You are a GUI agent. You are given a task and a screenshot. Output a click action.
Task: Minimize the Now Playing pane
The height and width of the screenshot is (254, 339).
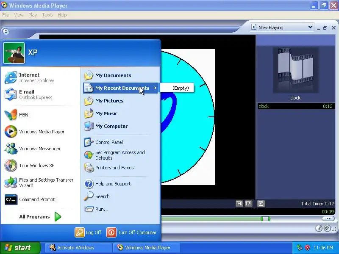pyautogui.click(x=319, y=28)
